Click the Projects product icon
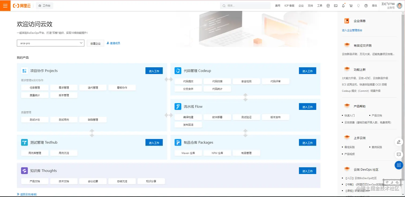This screenshot has height=197, width=405. 24,71
